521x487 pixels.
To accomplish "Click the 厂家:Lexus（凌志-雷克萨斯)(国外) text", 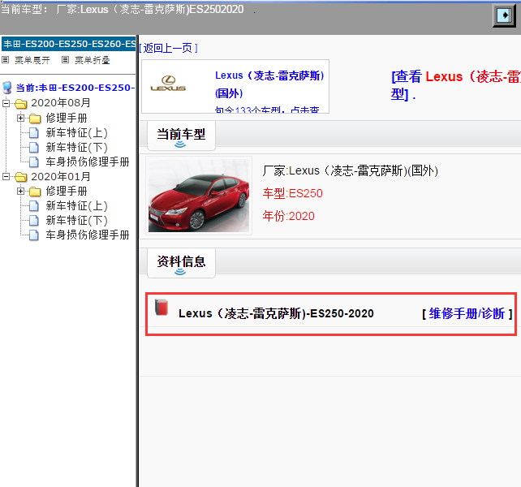I will tap(351, 171).
